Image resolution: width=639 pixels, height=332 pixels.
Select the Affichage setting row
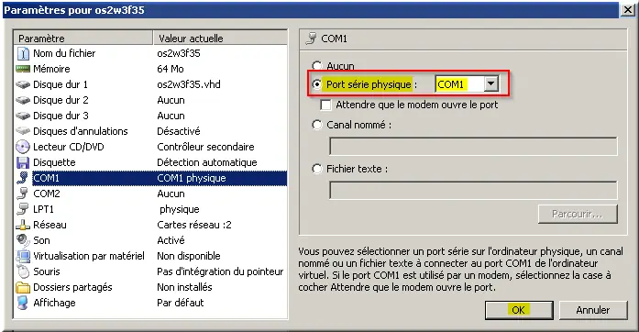click(150, 303)
